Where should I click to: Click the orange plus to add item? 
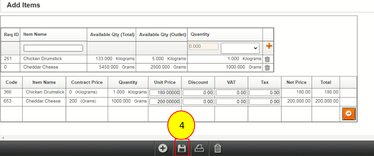click(x=269, y=46)
